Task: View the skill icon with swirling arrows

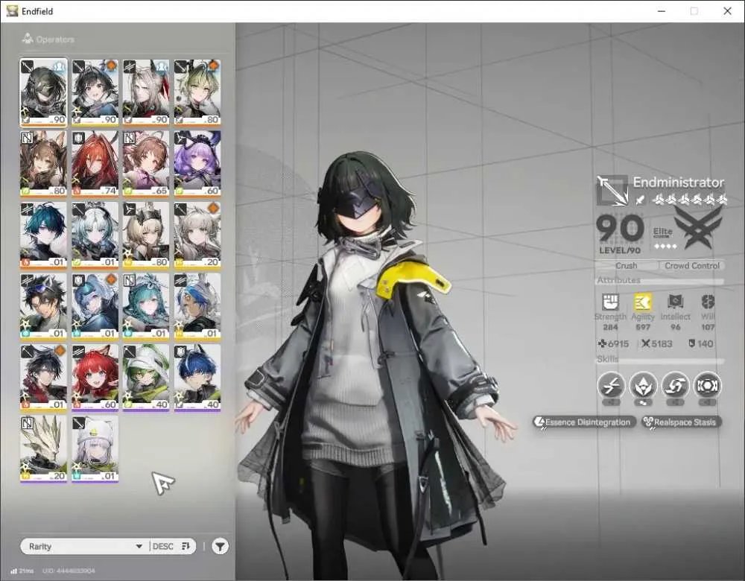Action: click(x=675, y=385)
